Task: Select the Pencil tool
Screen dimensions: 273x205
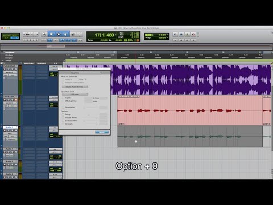Action: coord(80,34)
